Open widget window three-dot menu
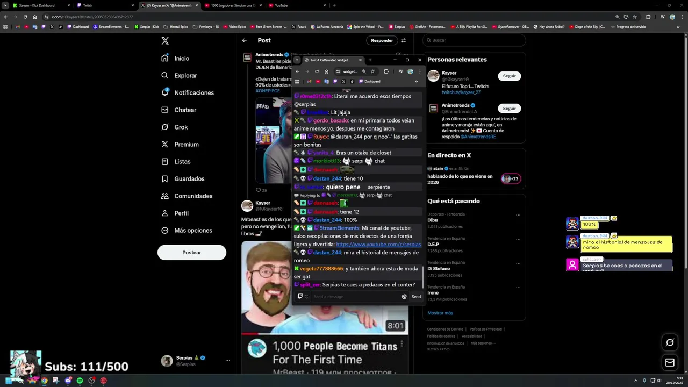The height and width of the screenshot is (387, 688). 420,71
